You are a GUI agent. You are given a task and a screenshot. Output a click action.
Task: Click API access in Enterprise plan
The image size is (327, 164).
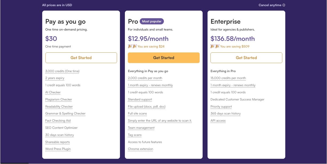pos(218,121)
